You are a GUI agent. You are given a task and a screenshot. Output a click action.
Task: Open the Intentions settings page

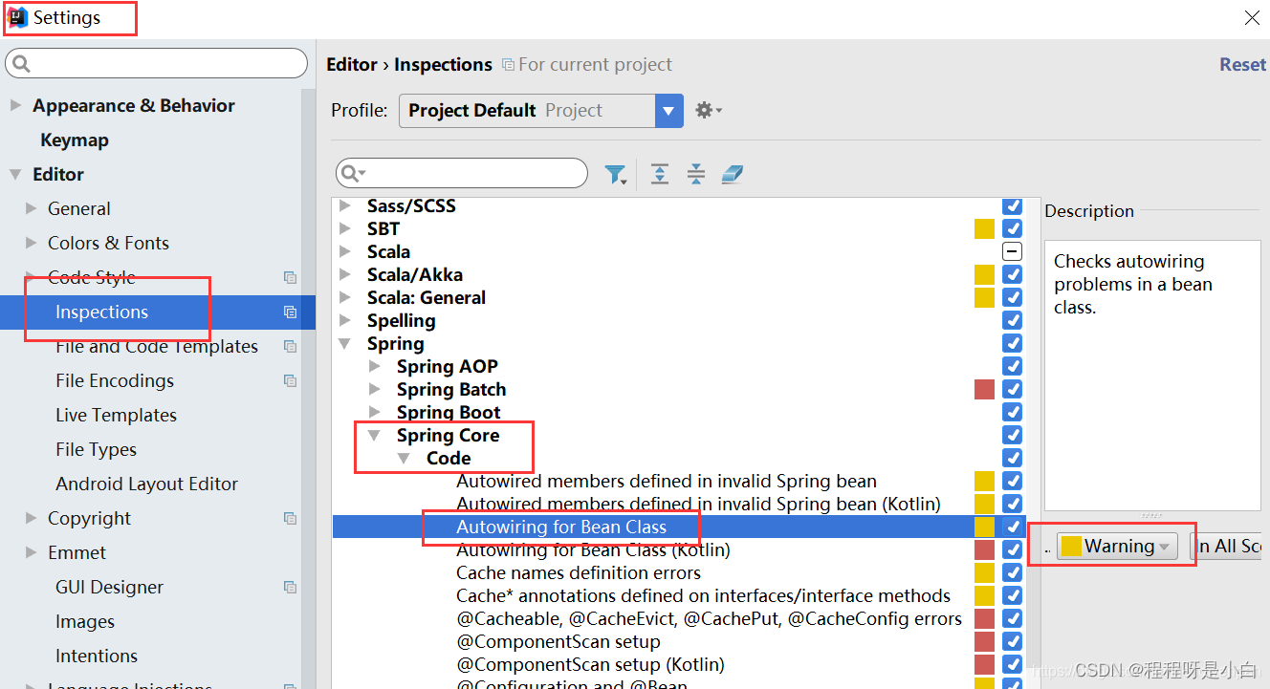[x=97, y=657]
